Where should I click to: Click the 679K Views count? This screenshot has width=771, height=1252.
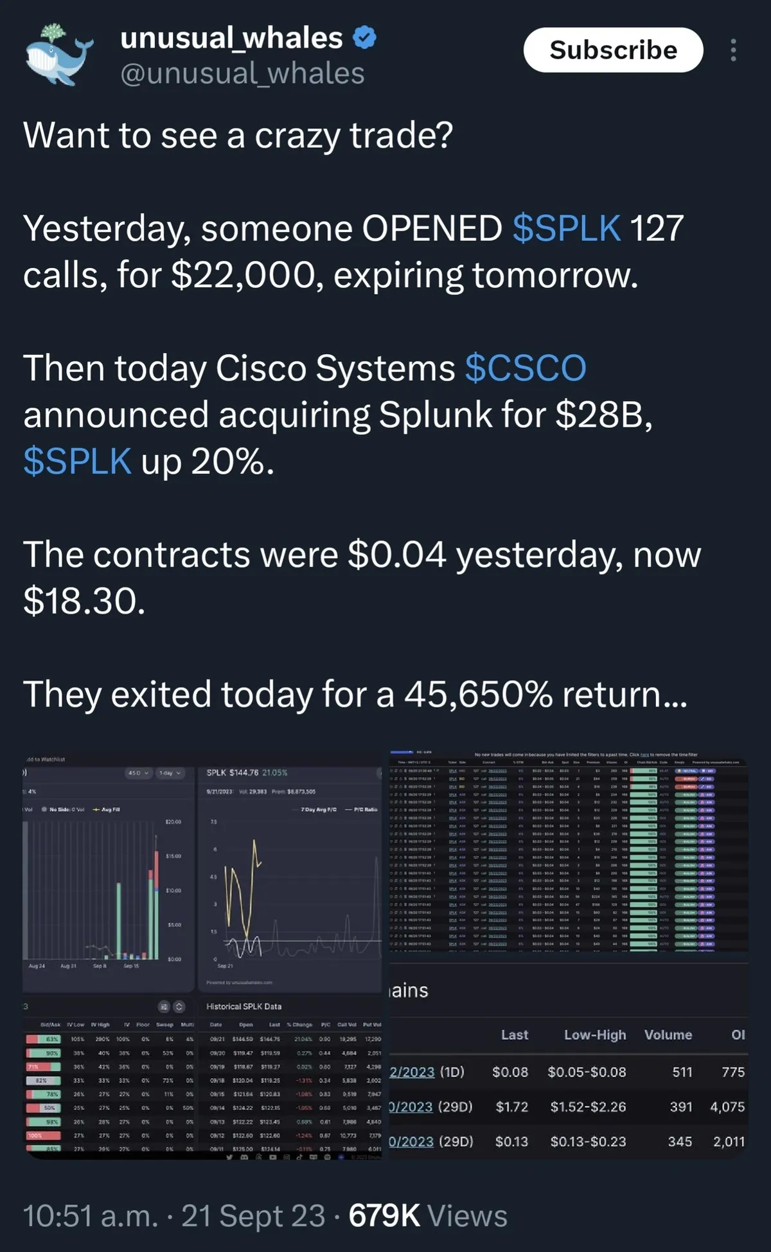pyautogui.click(x=428, y=1216)
